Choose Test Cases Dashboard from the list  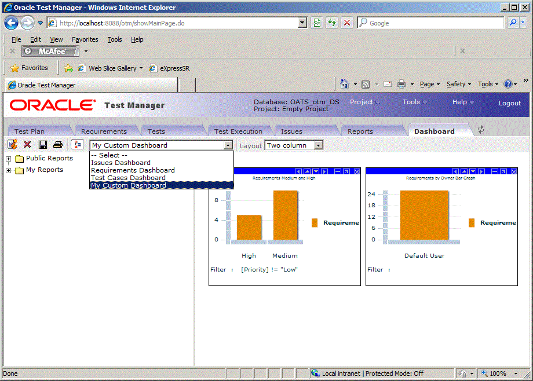click(x=162, y=178)
